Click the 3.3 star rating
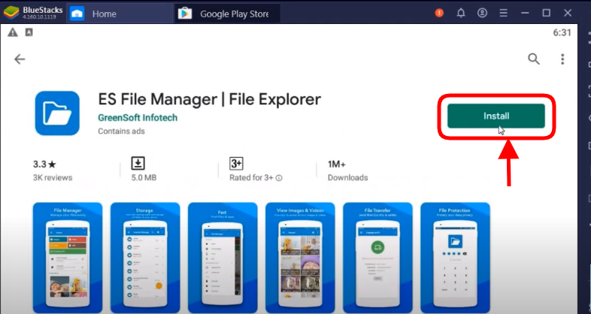The width and height of the screenshot is (591, 314). [x=44, y=165]
